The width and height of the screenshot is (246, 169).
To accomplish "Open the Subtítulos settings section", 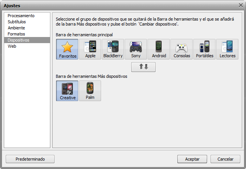I will tap(27, 22).
